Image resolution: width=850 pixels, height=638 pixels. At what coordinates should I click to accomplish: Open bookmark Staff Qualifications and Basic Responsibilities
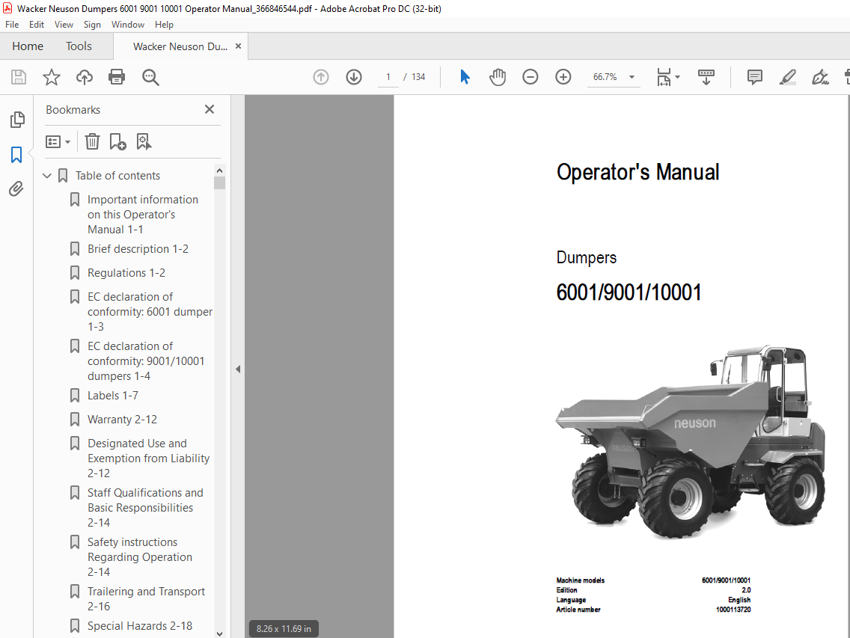click(145, 507)
